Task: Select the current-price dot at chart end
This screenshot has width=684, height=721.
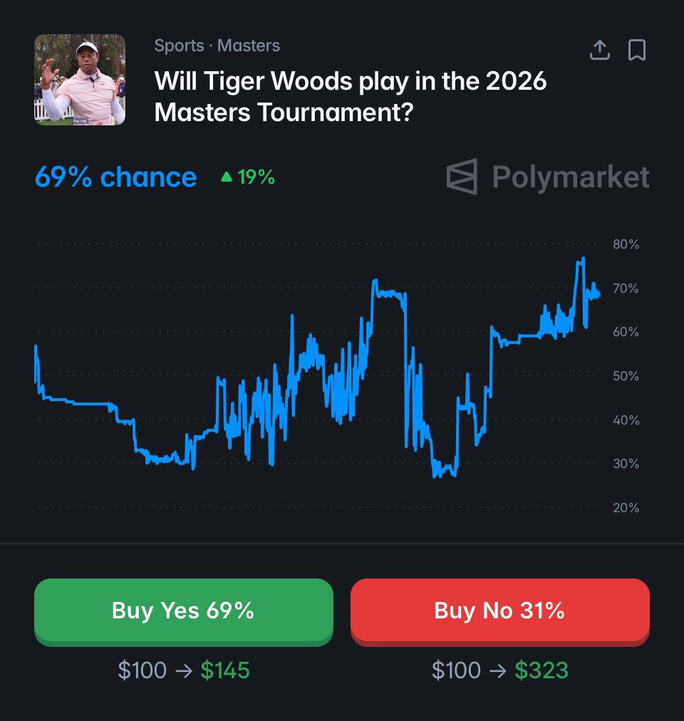Action: pyautogui.click(x=596, y=294)
